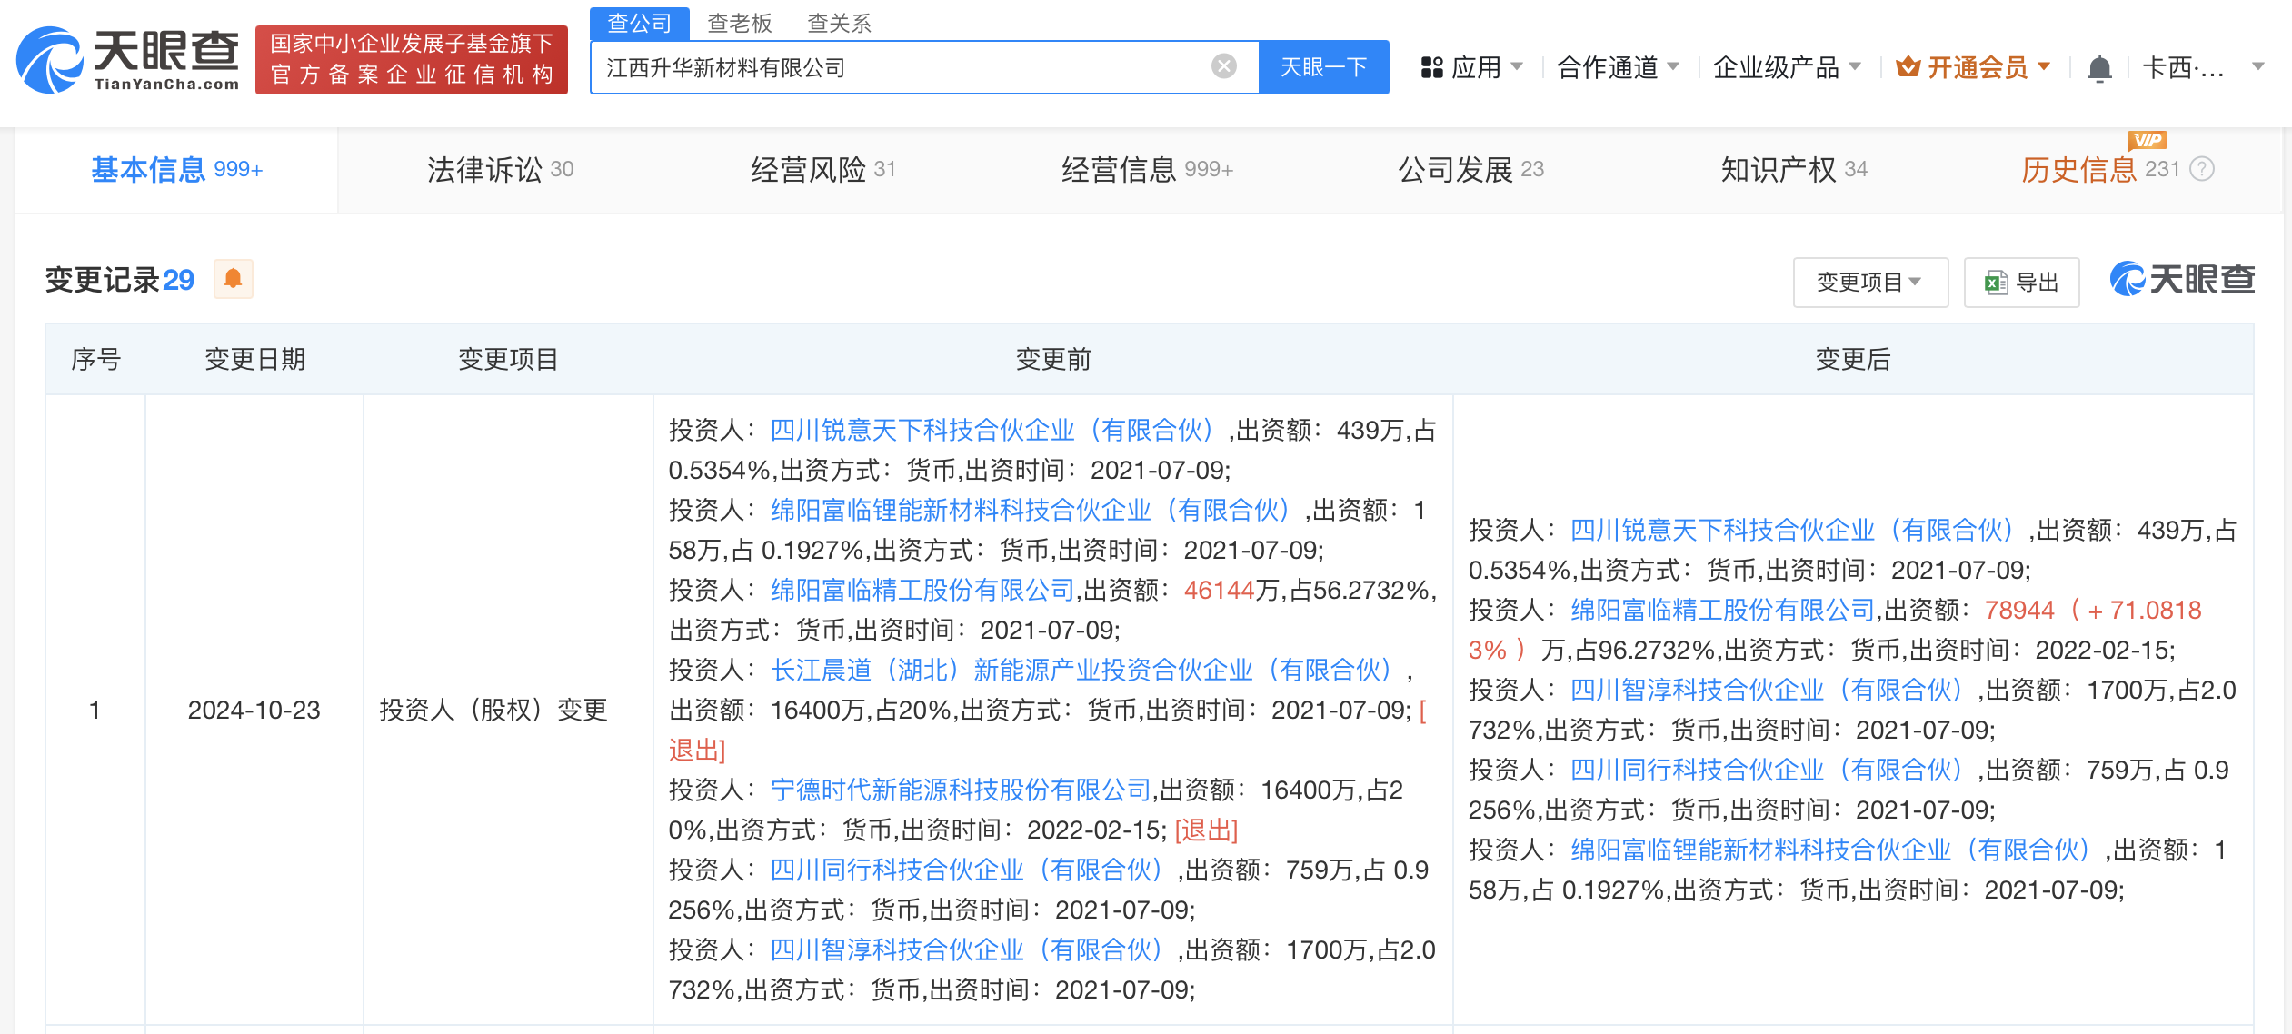2292x1034 pixels.
Task: Click the TianYanCha logo in header
Action: tap(127, 60)
